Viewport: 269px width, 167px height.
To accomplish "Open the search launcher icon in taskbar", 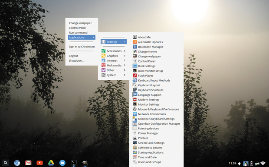I will (x=6, y=163).
